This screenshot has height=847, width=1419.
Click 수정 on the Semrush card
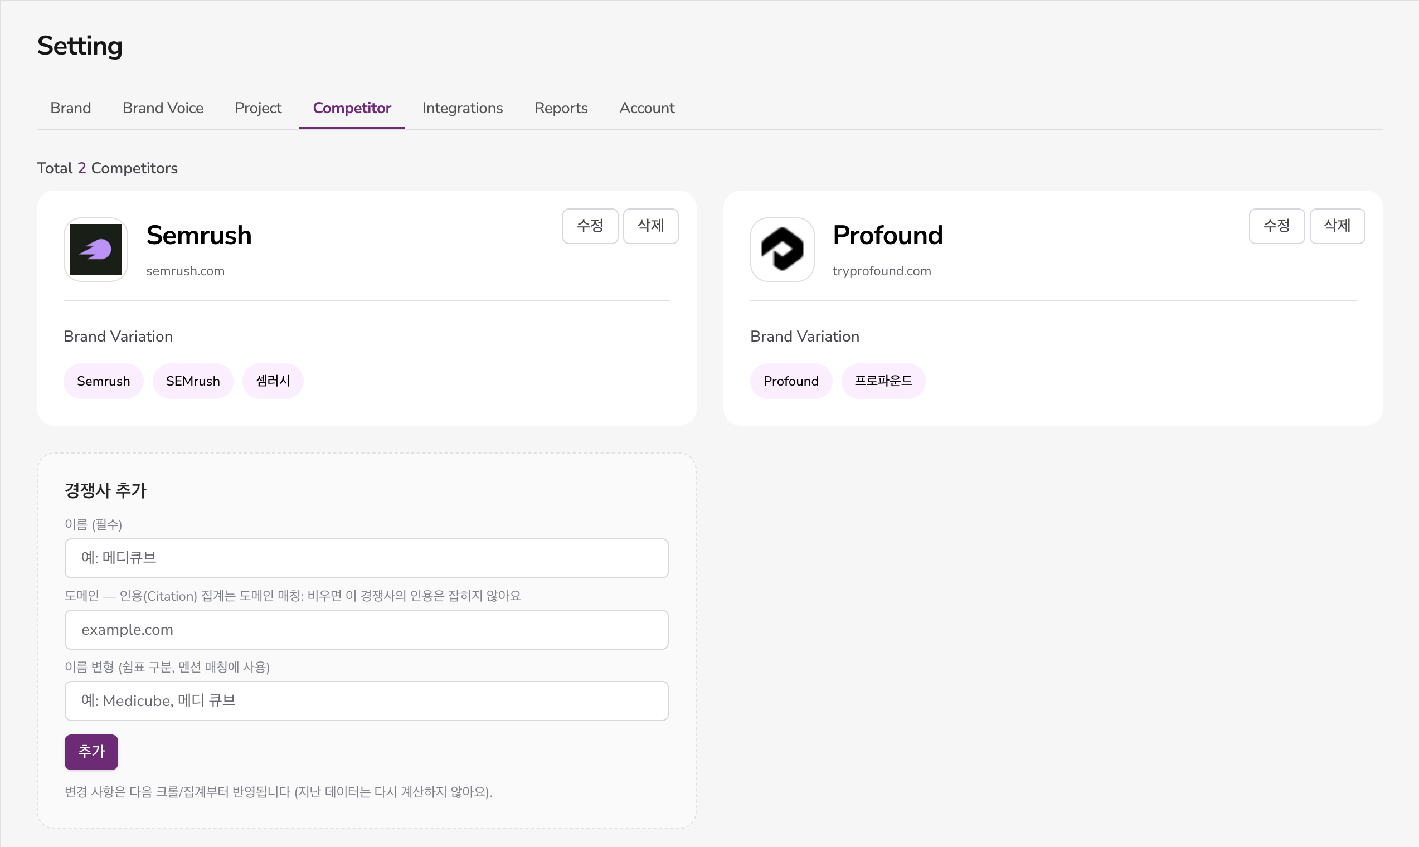tap(590, 226)
